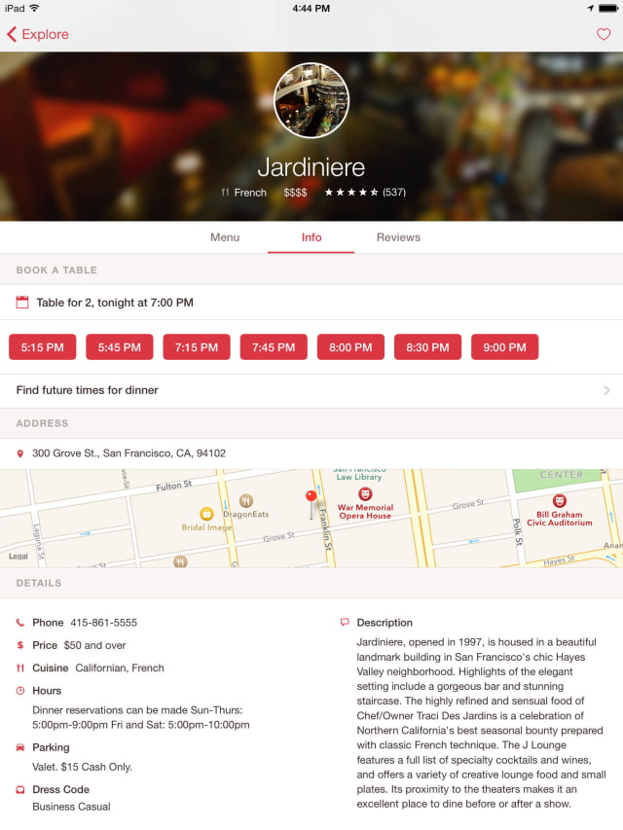Image resolution: width=623 pixels, height=830 pixels.
Task: Tap the DragonEats restaurant map icon
Action: coord(246,500)
